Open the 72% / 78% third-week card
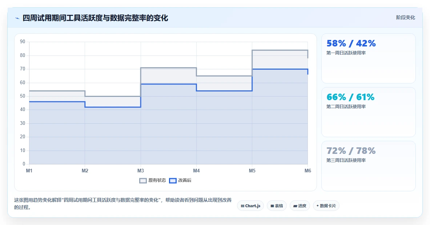Viewport: 430px width, 225px height. click(x=368, y=166)
